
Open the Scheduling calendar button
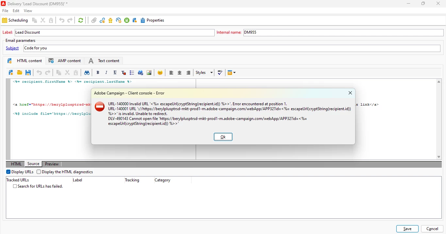pyautogui.click(x=15, y=20)
